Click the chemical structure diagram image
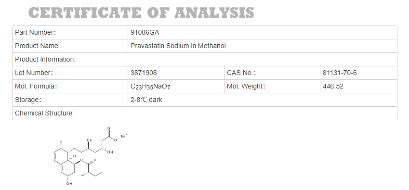409x190 pixels. [x=90, y=156]
